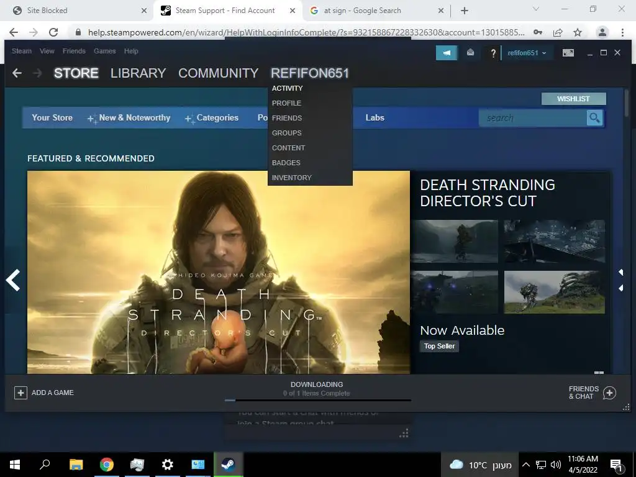Open the Games menu

coord(104,51)
